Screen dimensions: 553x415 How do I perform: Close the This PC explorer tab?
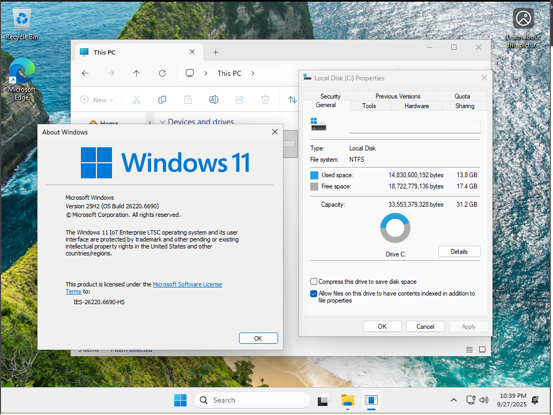point(192,52)
